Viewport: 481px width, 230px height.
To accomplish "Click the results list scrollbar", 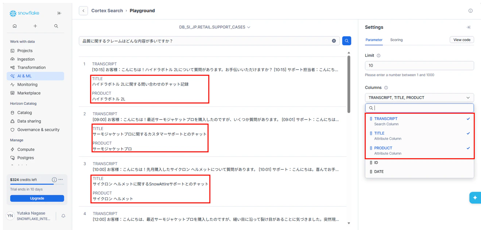I will coord(349,84).
